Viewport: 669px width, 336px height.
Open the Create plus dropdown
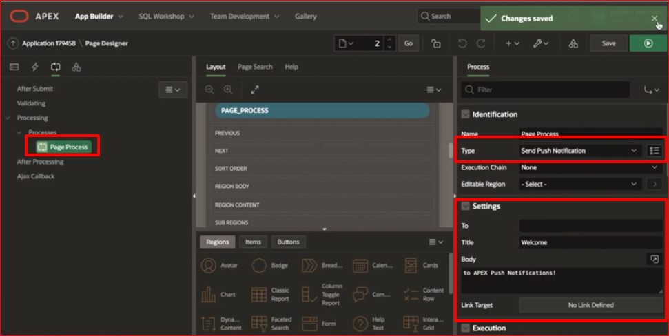[x=512, y=43]
